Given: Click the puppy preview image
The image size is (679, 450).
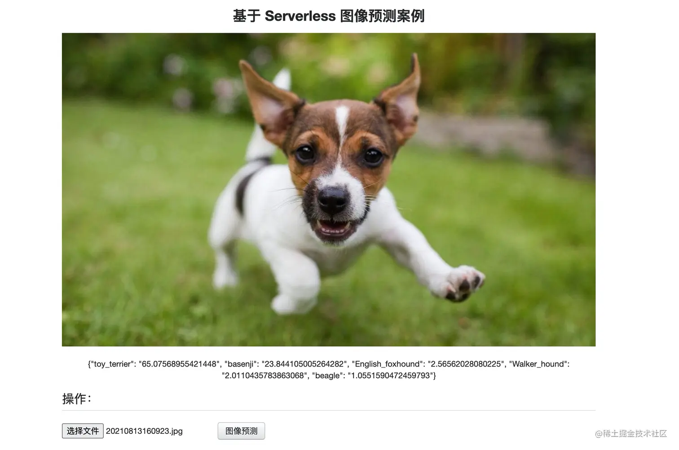Looking at the screenshot, I should (329, 189).
